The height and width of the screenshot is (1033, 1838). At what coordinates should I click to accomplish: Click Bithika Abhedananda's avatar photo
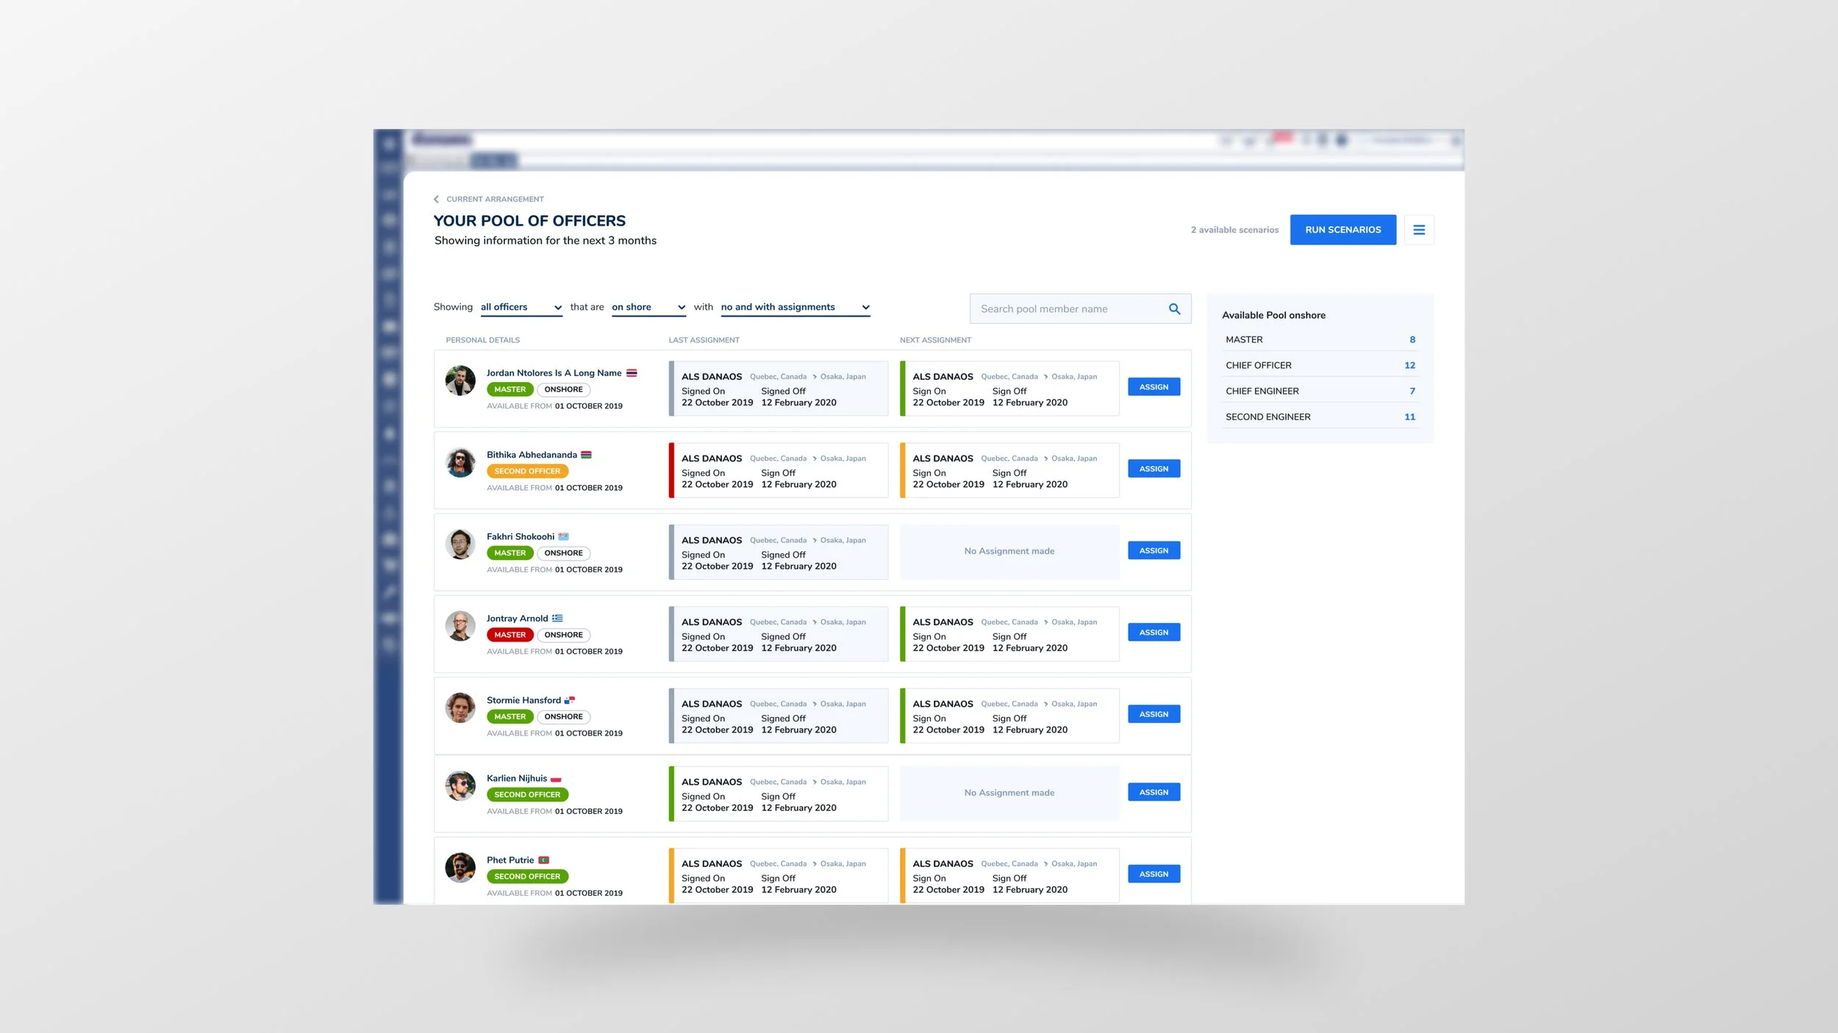click(x=460, y=463)
